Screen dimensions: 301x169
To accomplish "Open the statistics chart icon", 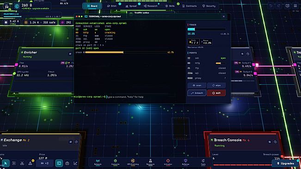I will pyautogui.click(x=75, y=163).
